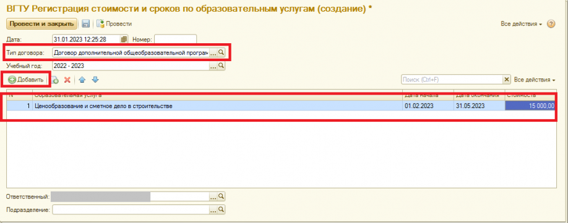Open the top Все действия menu
568x223 pixels.
pyautogui.click(x=521, y=24)
